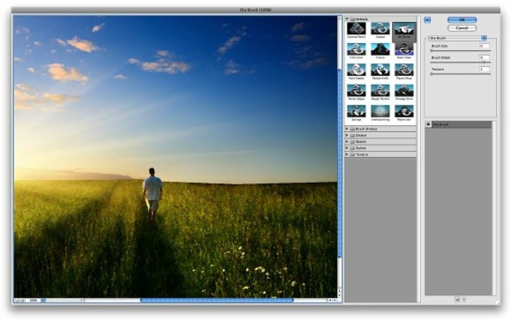Viewport: 512px width, 321px height.
Task: Pick the Palette Knife filter thumbnail
Action: 380,70
